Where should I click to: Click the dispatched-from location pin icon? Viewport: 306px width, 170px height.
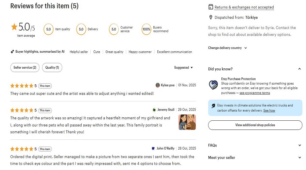211,17
